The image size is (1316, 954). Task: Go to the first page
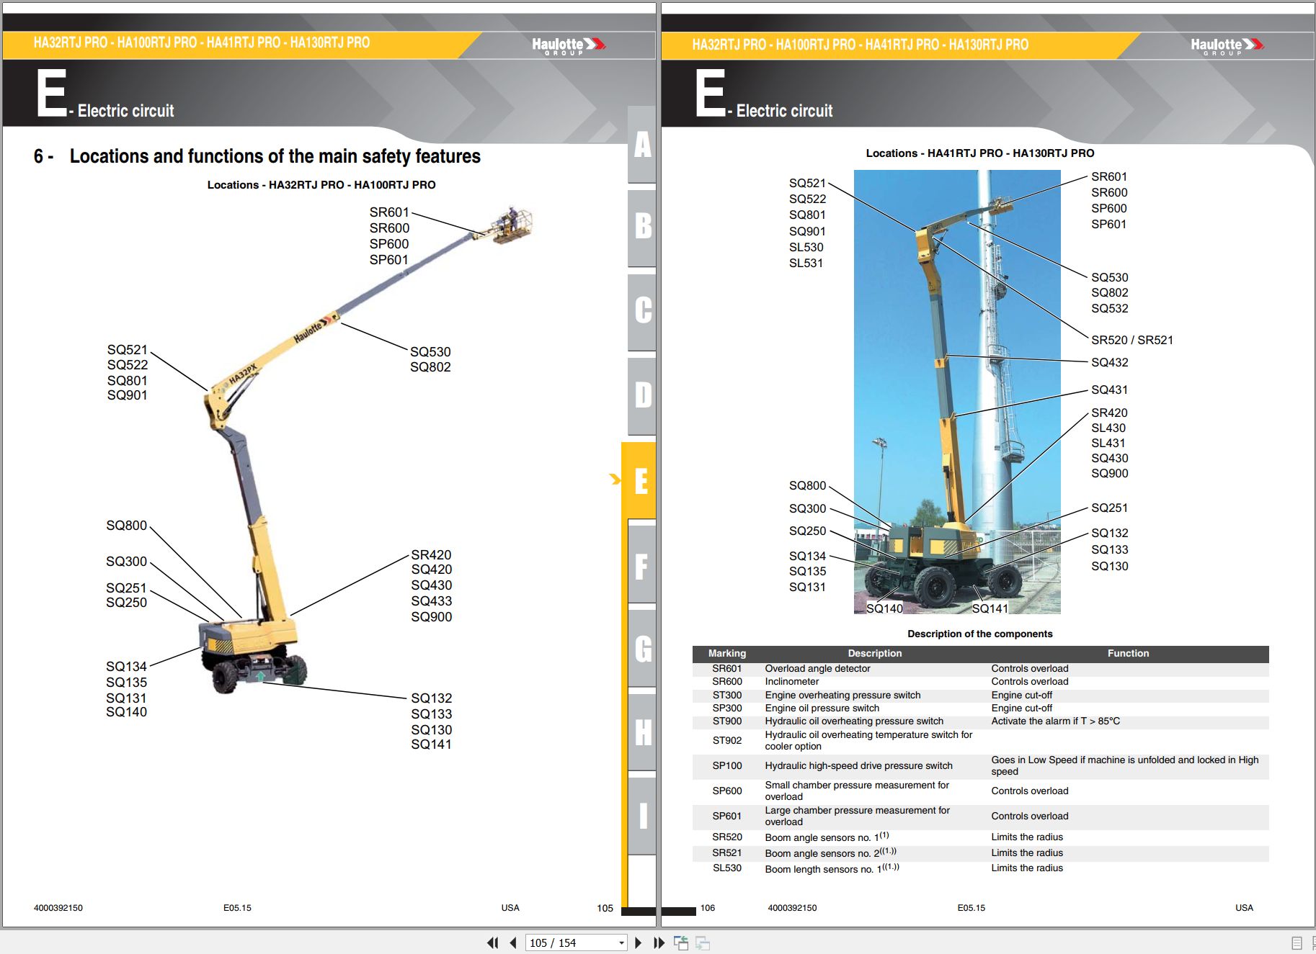coord(493,942)
